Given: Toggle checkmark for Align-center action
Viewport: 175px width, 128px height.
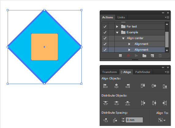Looking at the screenshot, I should point(105,38).
